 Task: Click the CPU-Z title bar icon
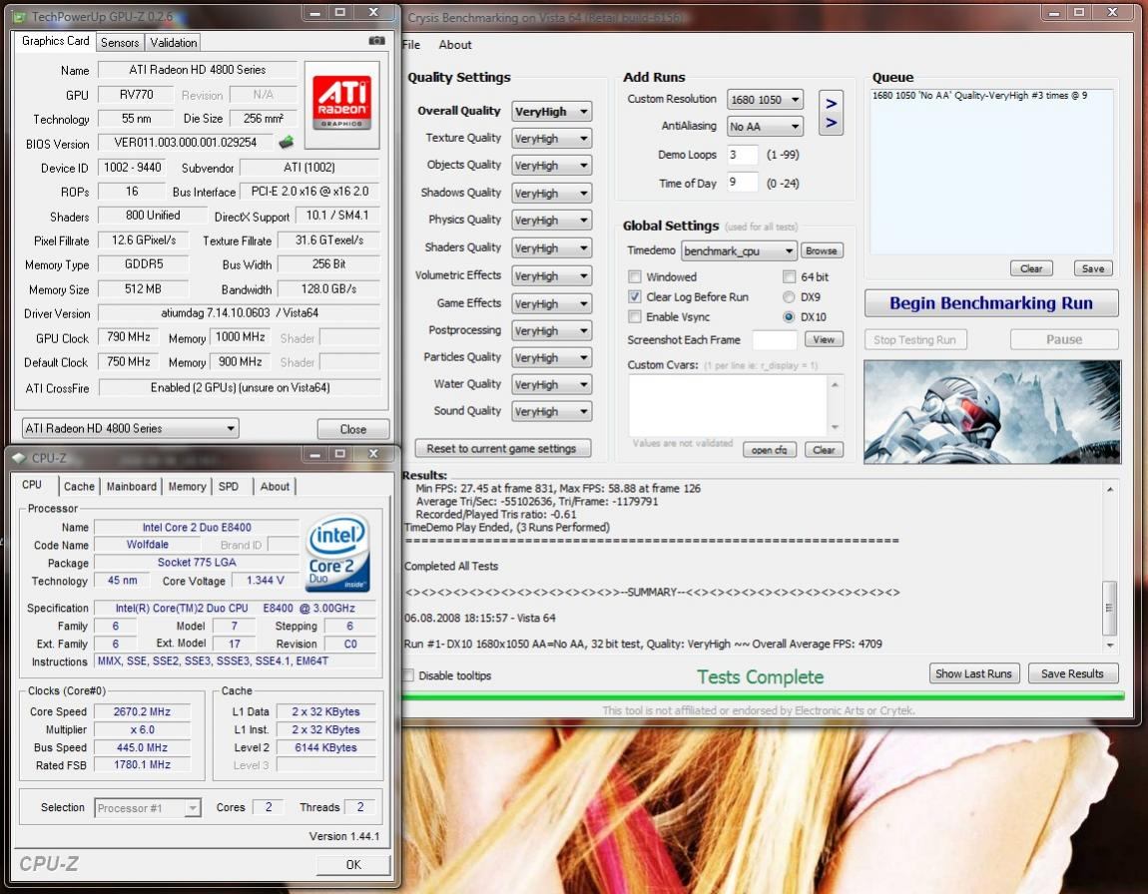[19, 458]
